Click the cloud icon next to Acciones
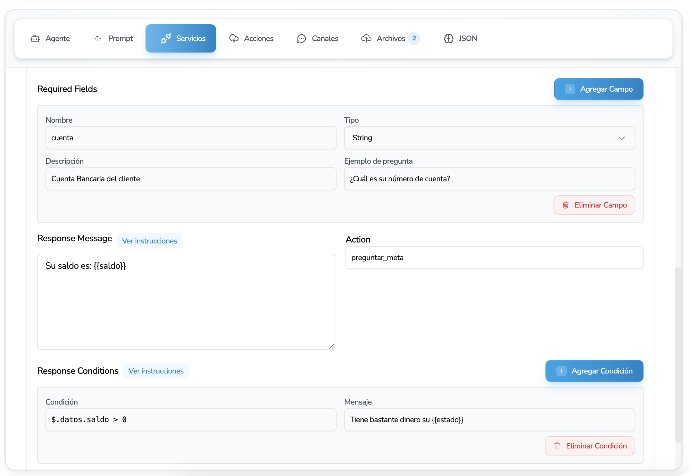Image resolution: width=691 pixels, height=476 pixels. tap(234, 38)
